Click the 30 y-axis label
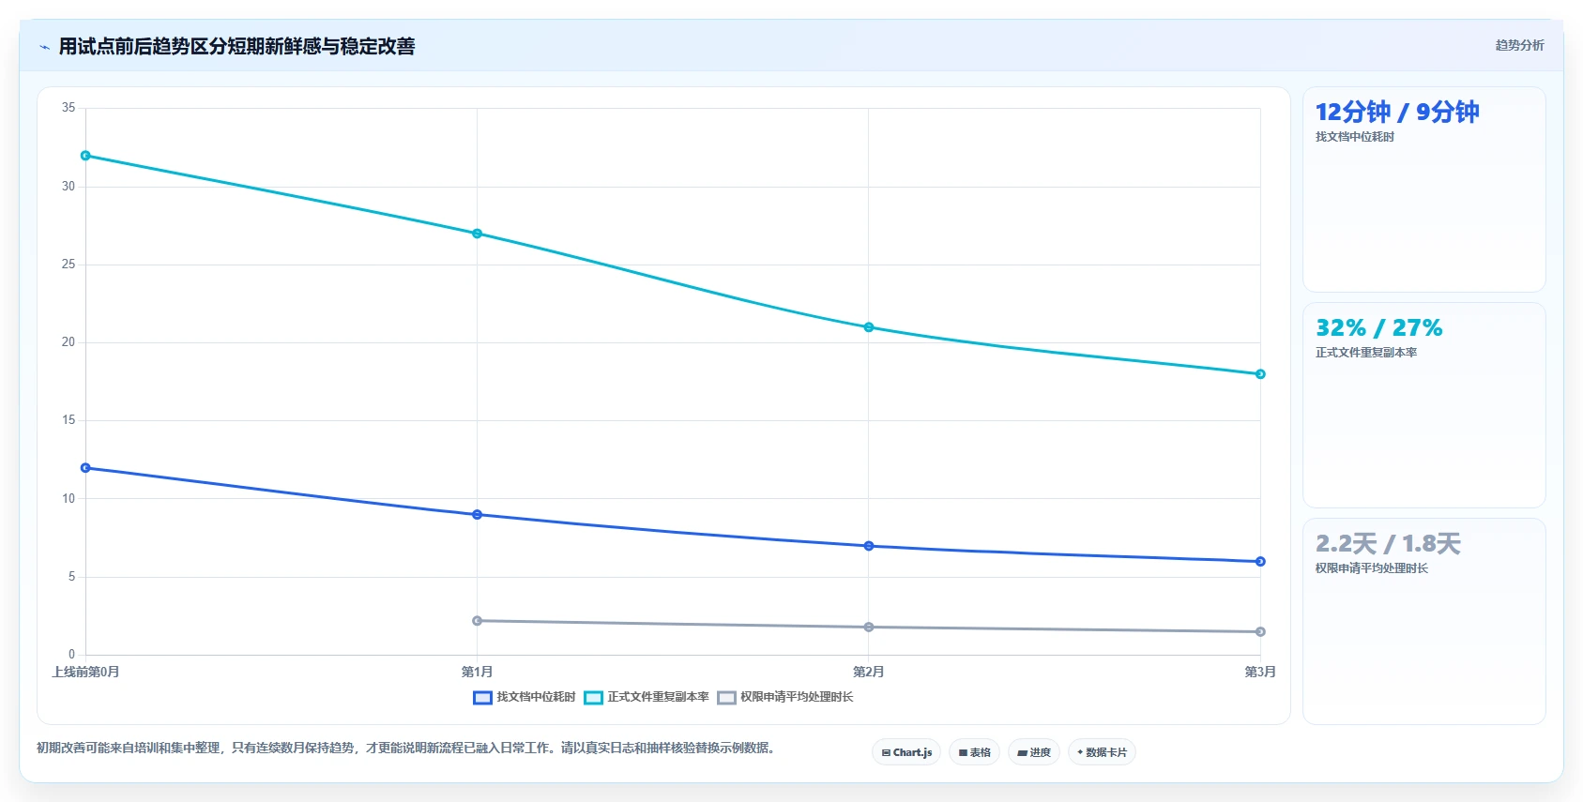 68,186
